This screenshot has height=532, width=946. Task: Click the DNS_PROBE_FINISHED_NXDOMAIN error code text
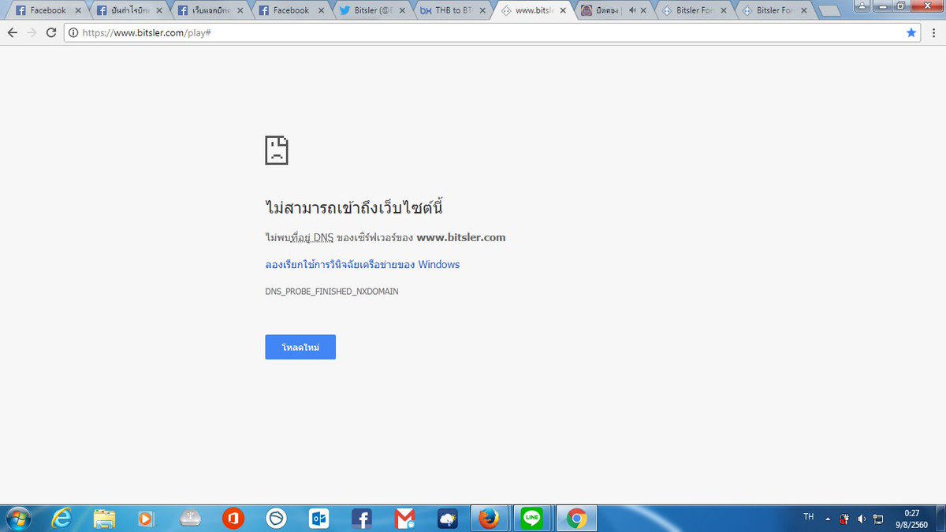pyautogui.click(x=332, y=292)
